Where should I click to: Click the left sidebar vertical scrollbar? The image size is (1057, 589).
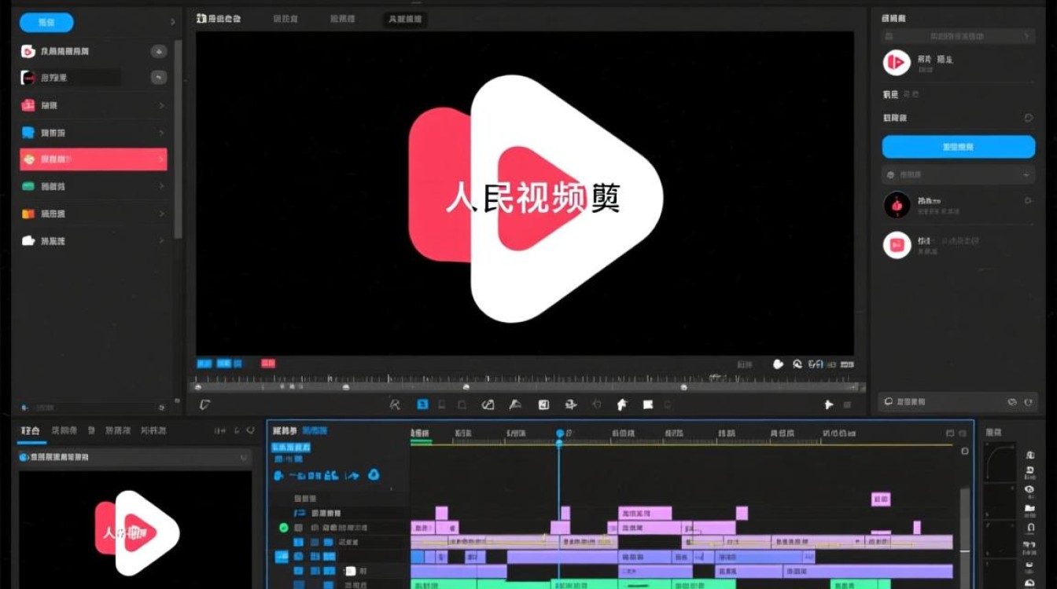click(x=178, y=137)
